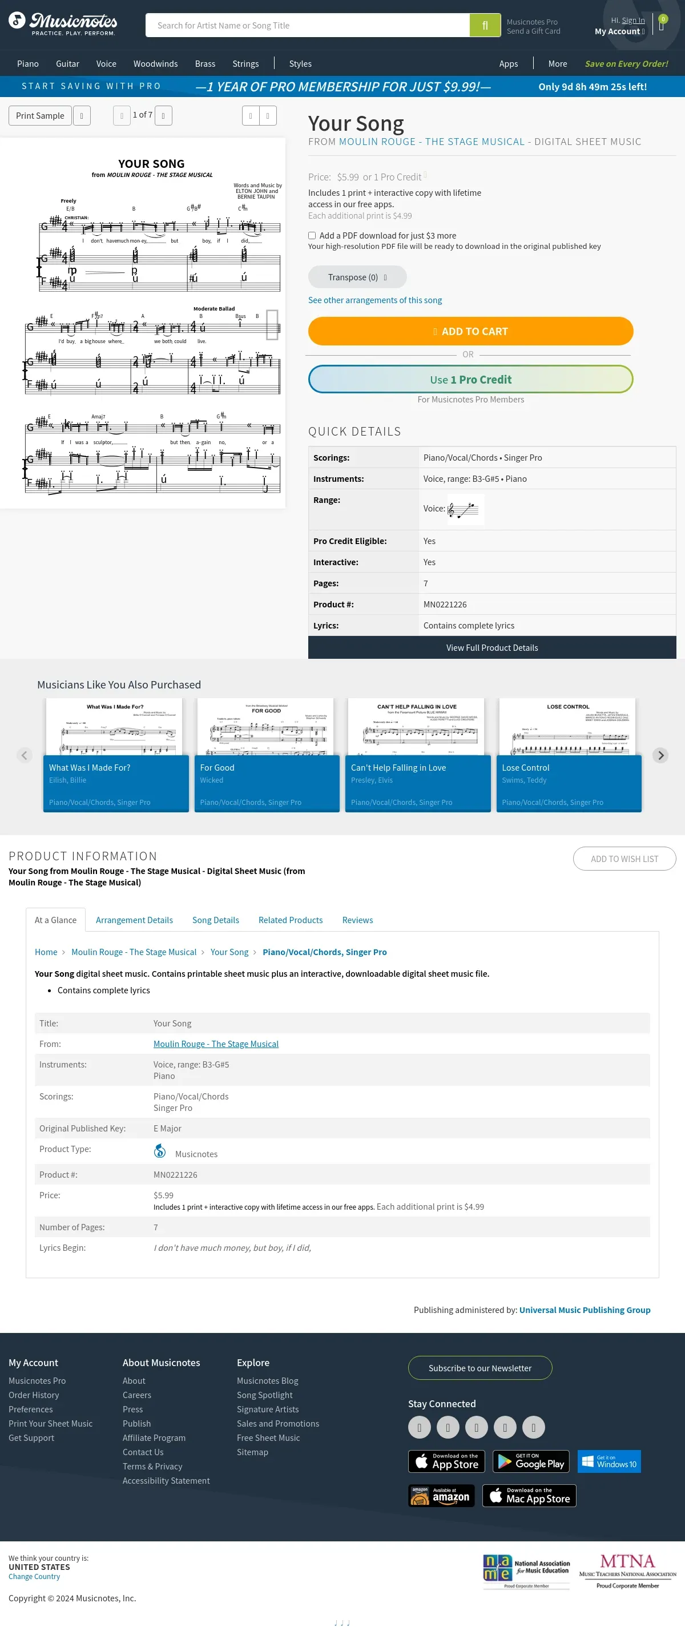This screenshot has width=685, height=1627.
Task: Open the Reviews tab
Action: (357, 920)
